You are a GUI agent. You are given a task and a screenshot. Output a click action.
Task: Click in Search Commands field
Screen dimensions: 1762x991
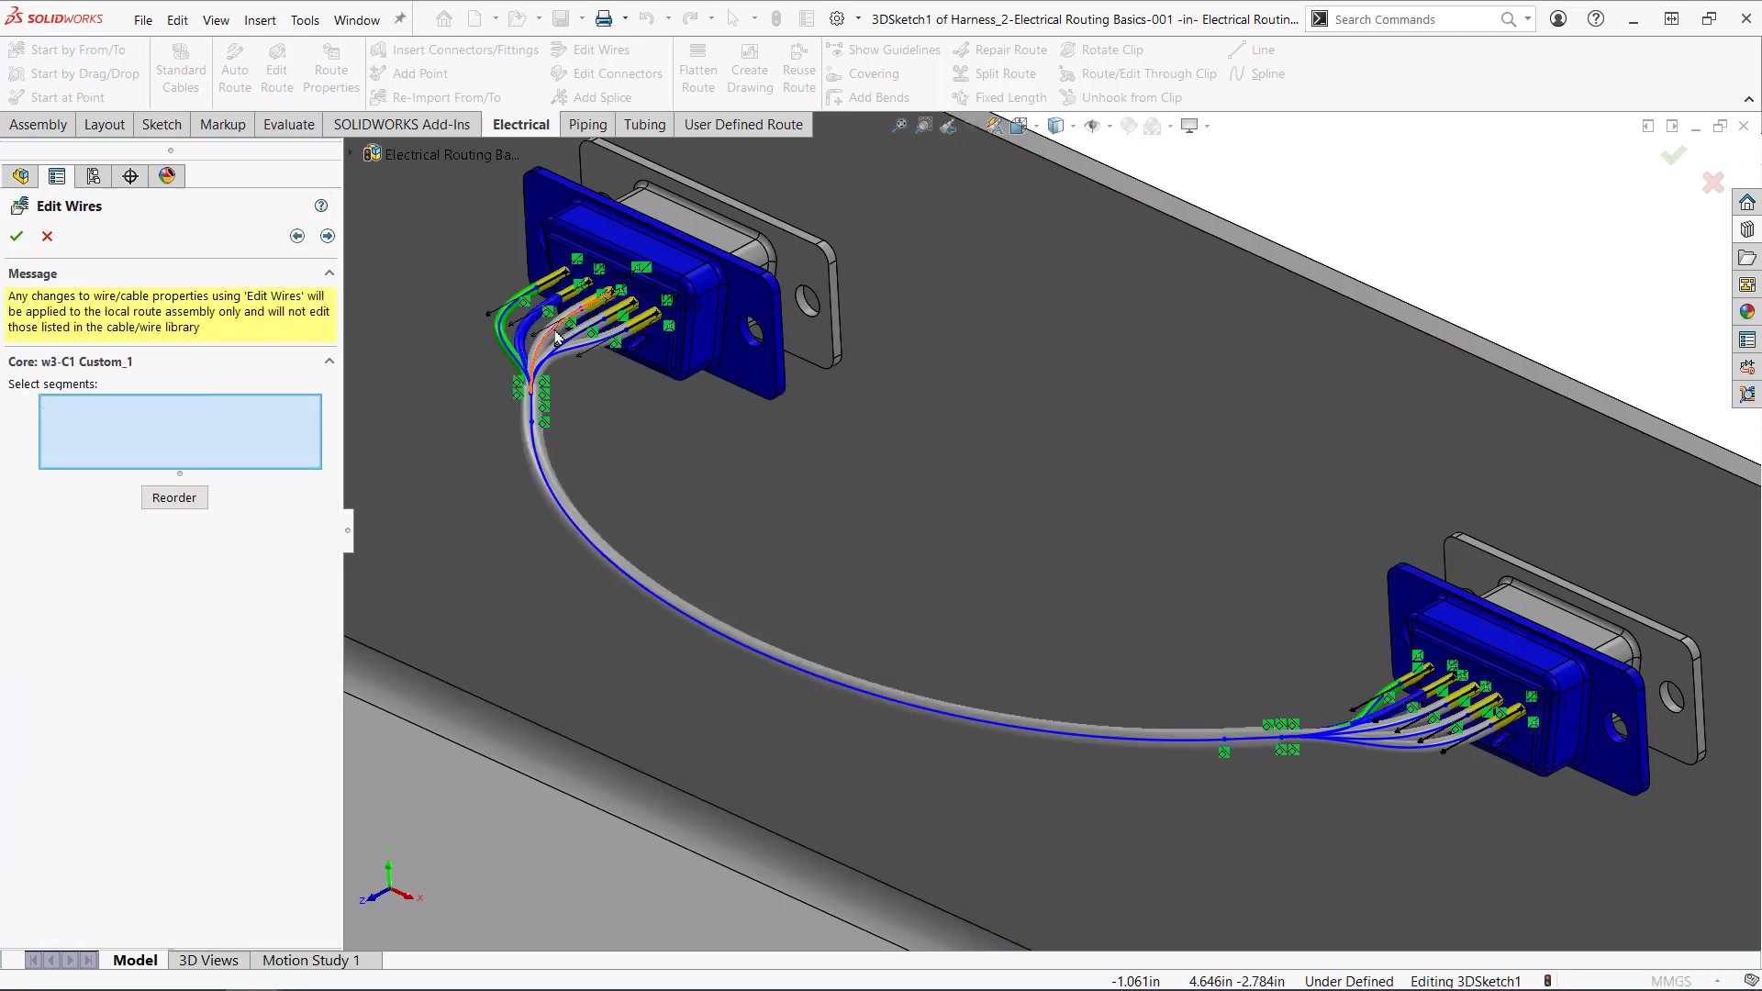click(1413, 19)
